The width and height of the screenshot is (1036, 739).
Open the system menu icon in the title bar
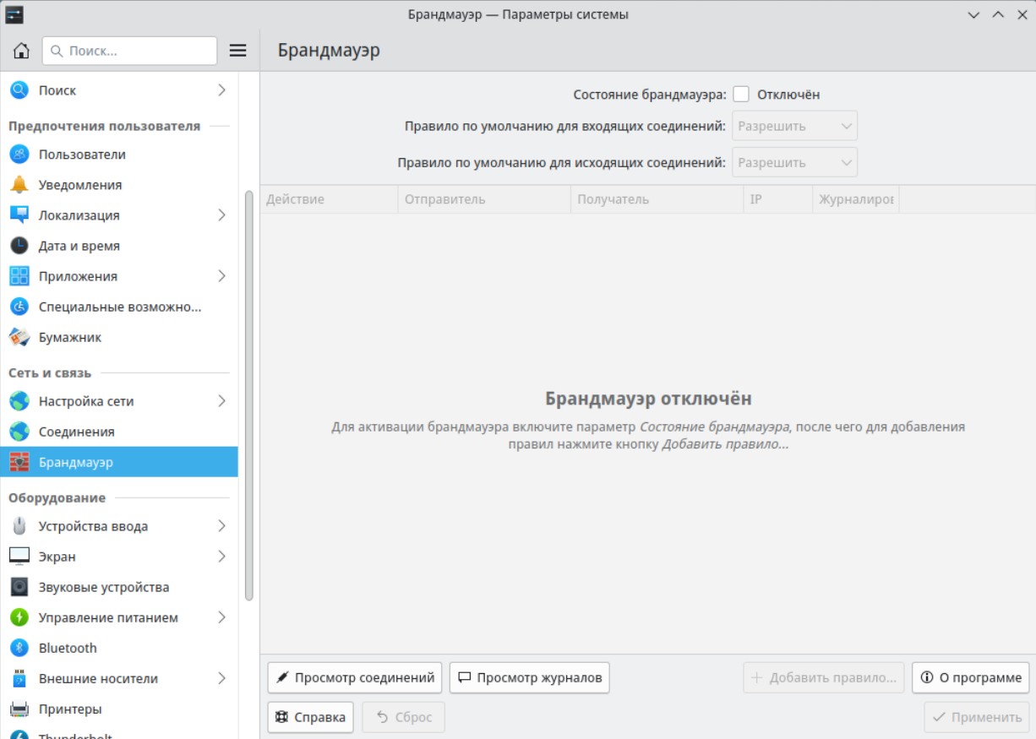point(14,14)
